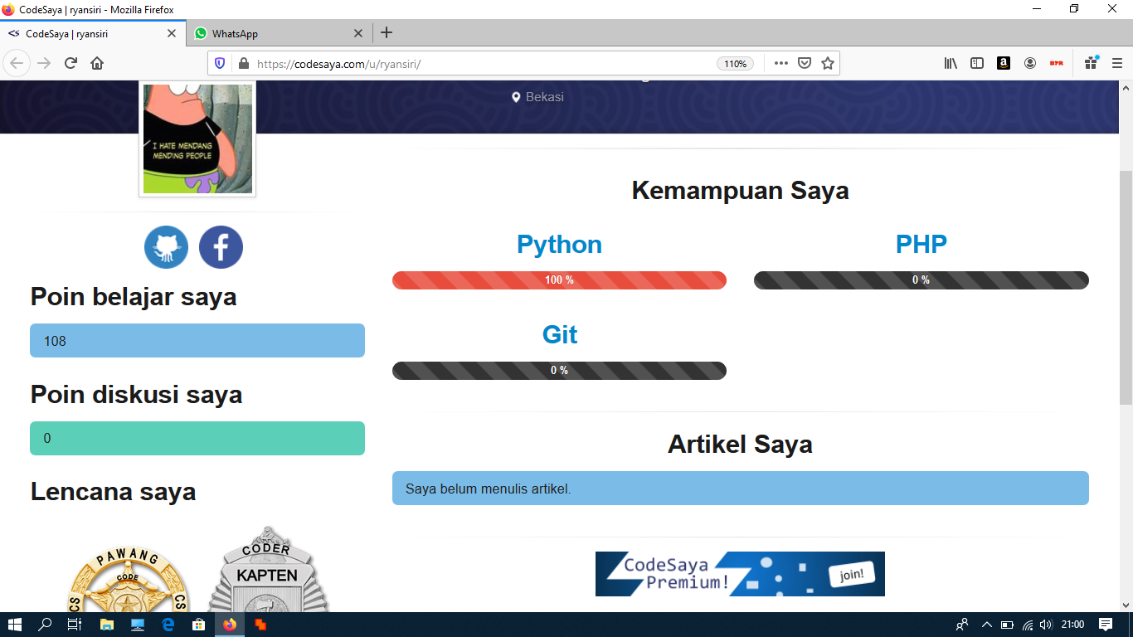Open File Explorer from taskbar
The height and width of the screenshot is (637, 1133).
[x=106, y=625]
